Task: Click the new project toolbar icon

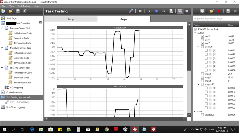Action: [3, 11]
